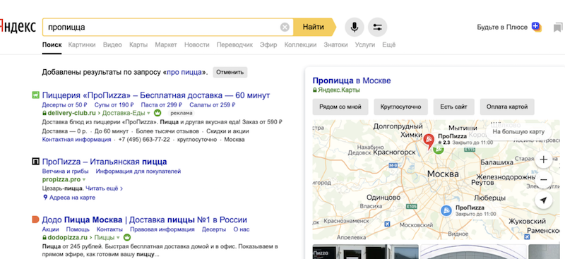The image size is (565, 259).
Task: Switch to Переводчик tab
Action: (x=234, y=44)
